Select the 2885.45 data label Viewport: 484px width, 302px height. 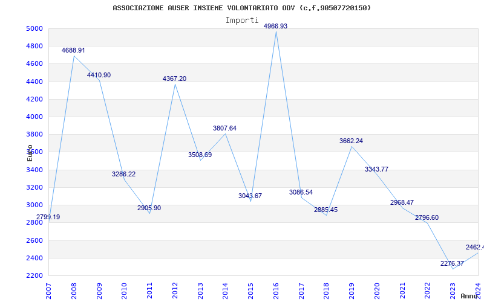326,210
